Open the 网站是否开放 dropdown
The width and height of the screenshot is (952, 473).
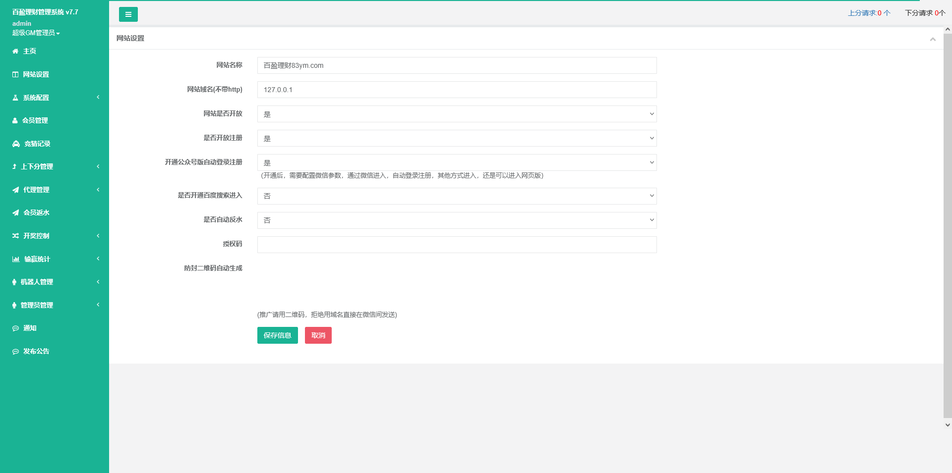click(457, 114)
